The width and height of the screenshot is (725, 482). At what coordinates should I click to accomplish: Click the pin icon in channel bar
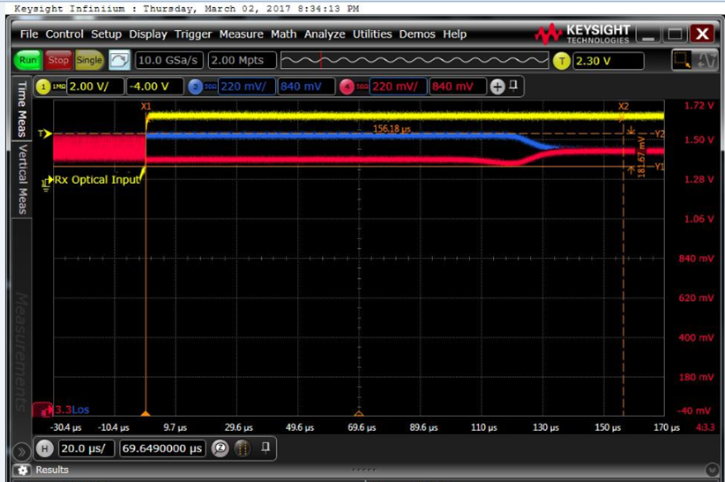point(513,86)
